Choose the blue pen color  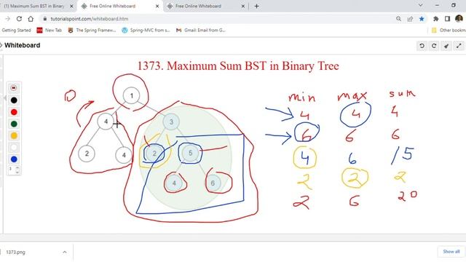14,159
